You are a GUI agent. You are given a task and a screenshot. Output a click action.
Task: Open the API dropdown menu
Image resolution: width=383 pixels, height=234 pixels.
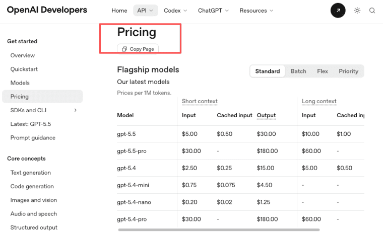tap(145, 11)
